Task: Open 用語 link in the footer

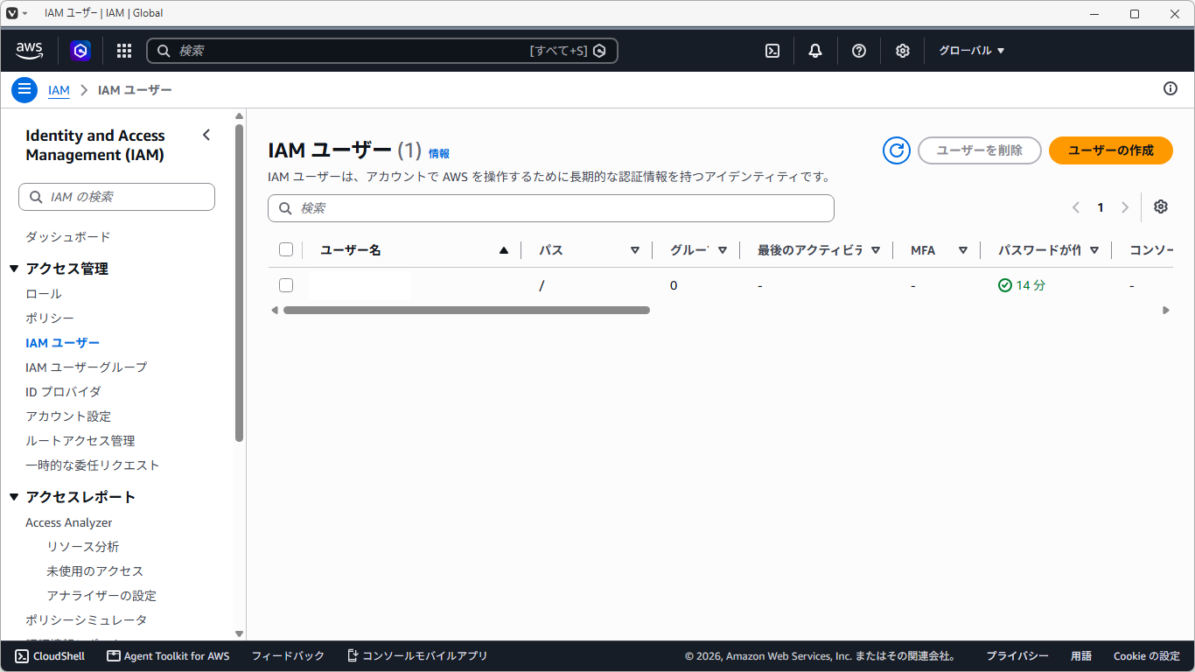Action: [1081, 656]
